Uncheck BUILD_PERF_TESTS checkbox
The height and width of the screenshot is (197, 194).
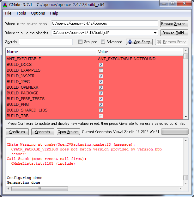[x=101, y=99]
